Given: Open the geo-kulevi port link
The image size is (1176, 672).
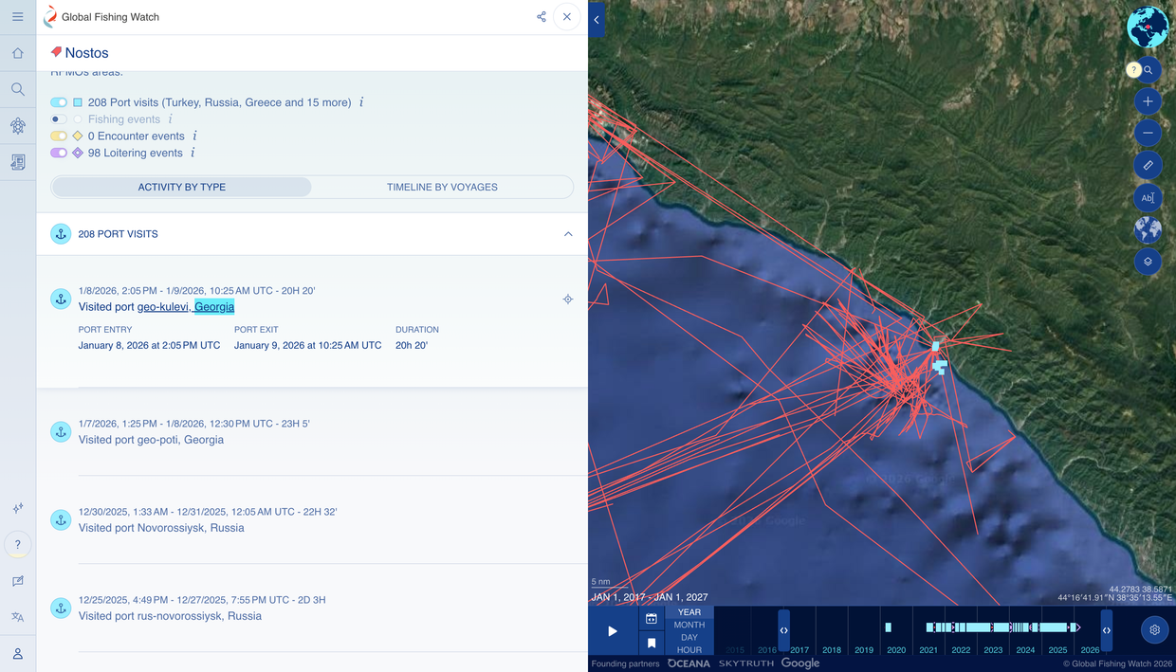Looking at the screenshot, I should 163,307.
